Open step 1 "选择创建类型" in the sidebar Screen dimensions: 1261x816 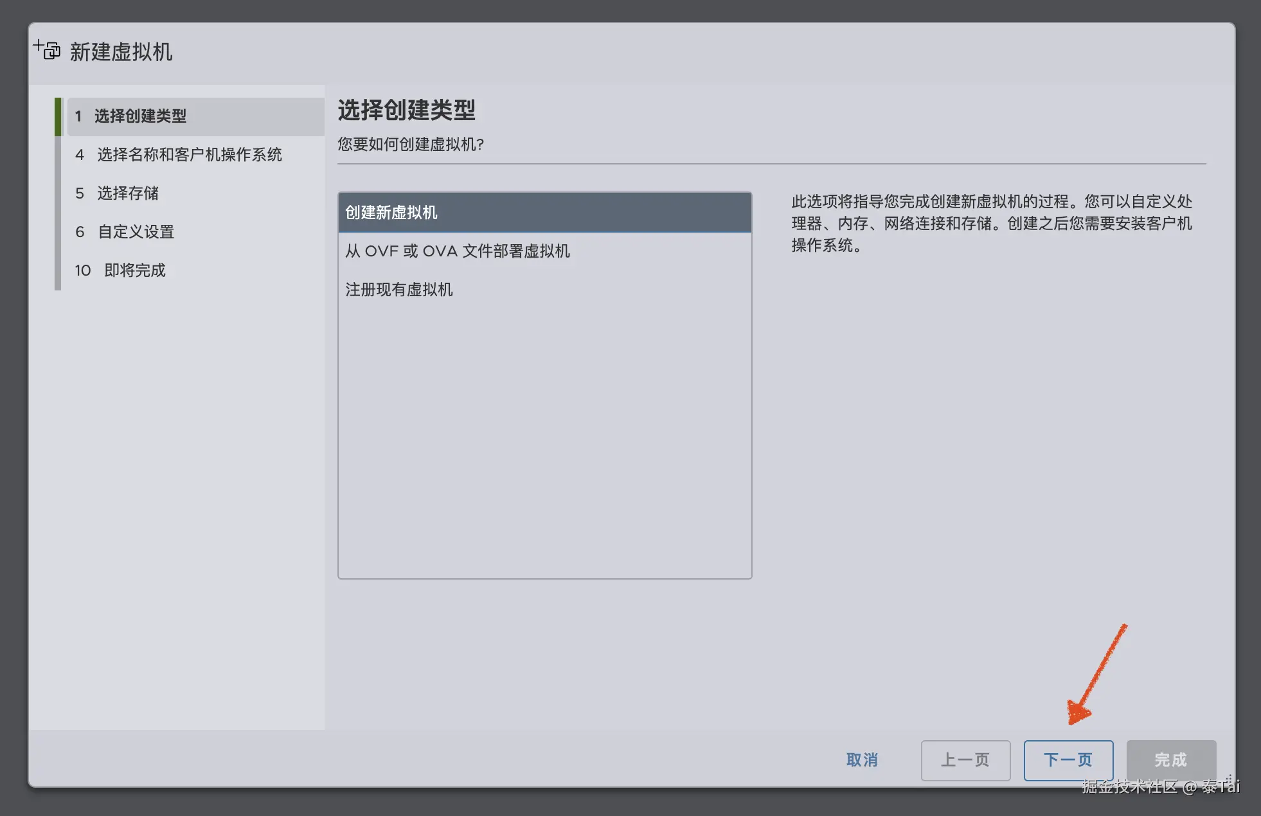point(141,116)
